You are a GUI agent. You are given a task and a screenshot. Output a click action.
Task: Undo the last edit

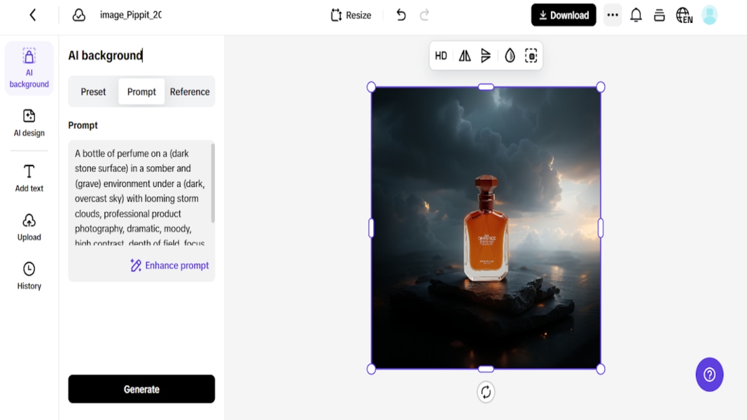pyautogui.click(x=401, y=15)
